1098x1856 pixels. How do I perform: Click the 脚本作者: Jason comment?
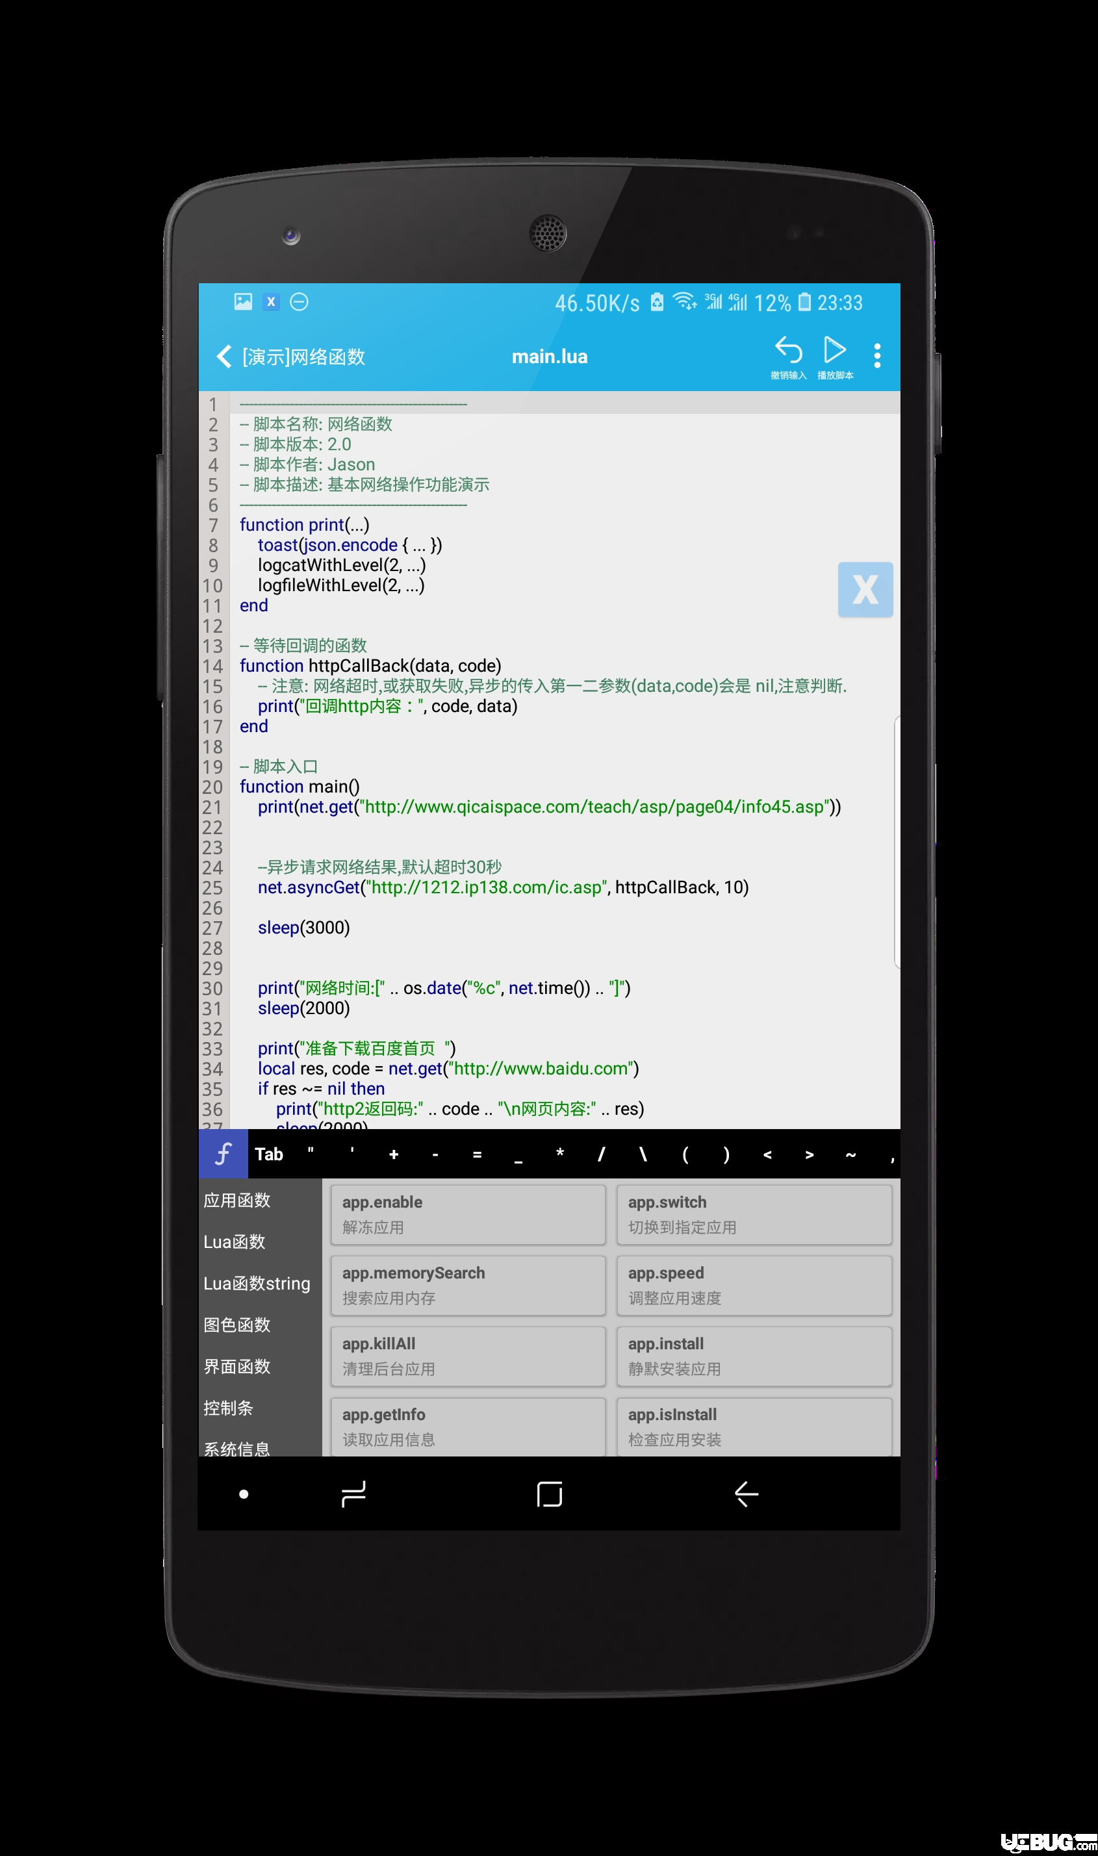[307, 464]
